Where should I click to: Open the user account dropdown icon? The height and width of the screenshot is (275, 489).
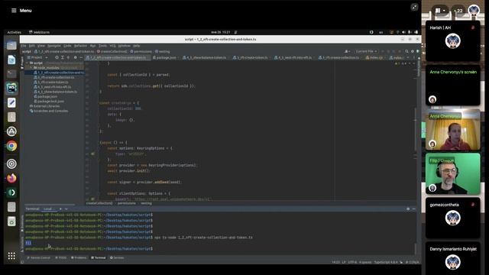347,51
